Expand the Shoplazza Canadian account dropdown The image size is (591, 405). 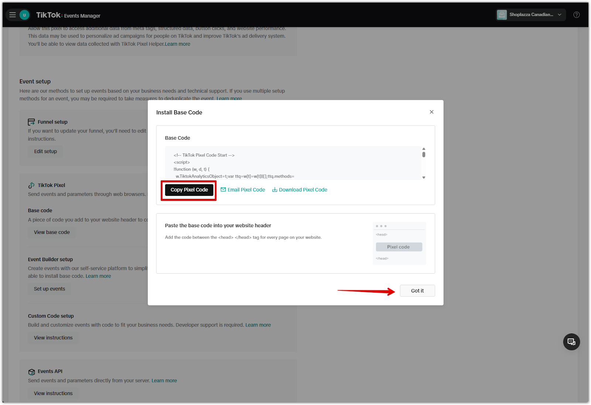tap(530, 15)
